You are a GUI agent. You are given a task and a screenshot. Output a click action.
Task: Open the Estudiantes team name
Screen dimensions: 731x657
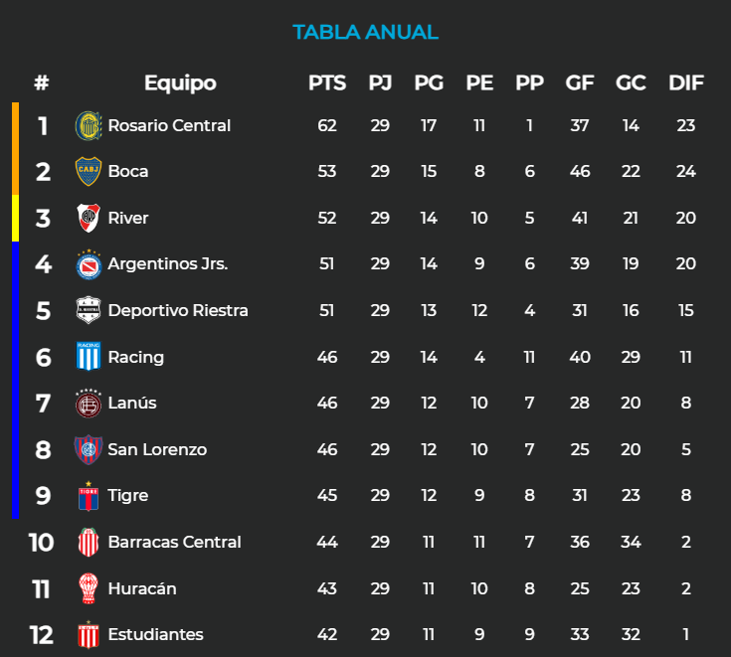click(155, 634)
